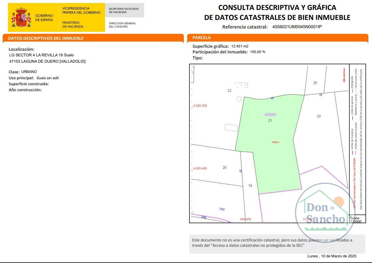This screenshot has height=263, width=372.
Task: Select parcel 23 on the cadastral map
Action: pos(319,116)
